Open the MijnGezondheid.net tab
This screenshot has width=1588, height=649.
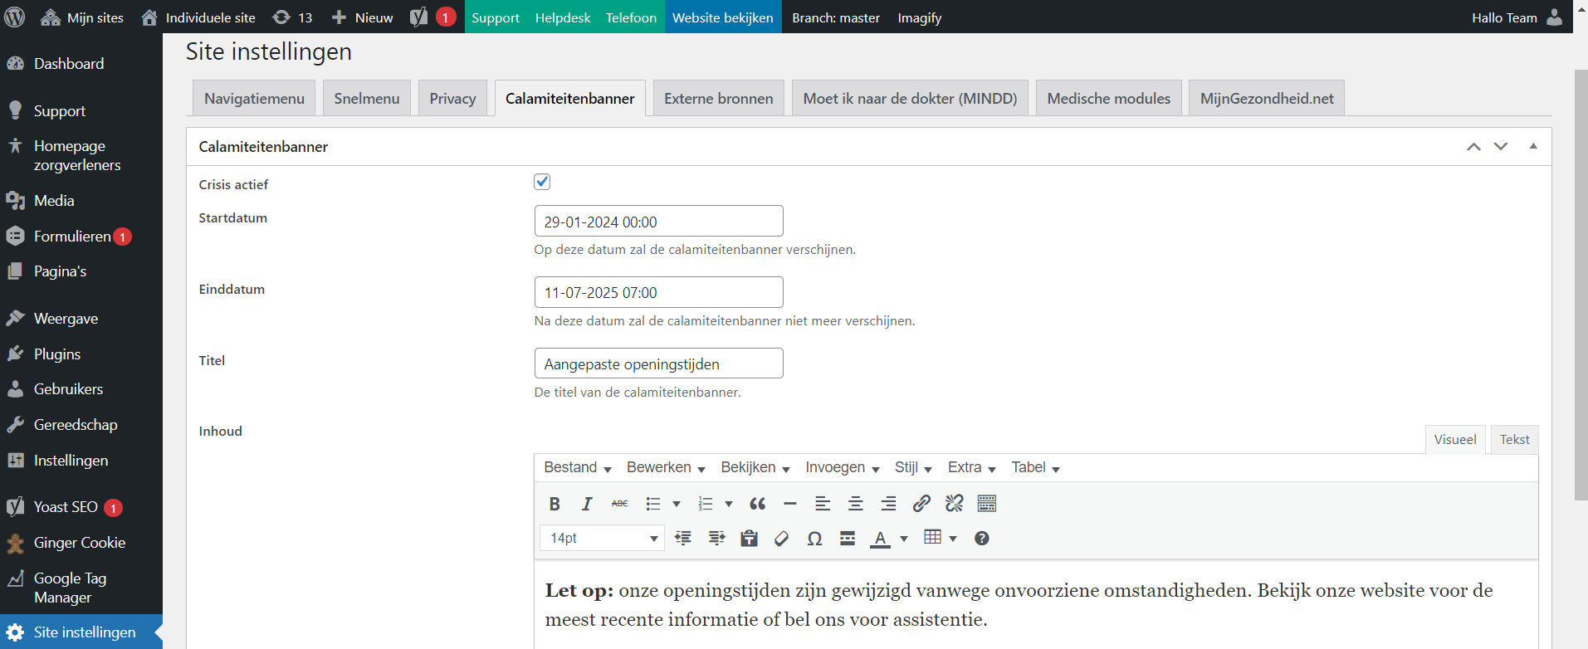tap(1267, 98)
